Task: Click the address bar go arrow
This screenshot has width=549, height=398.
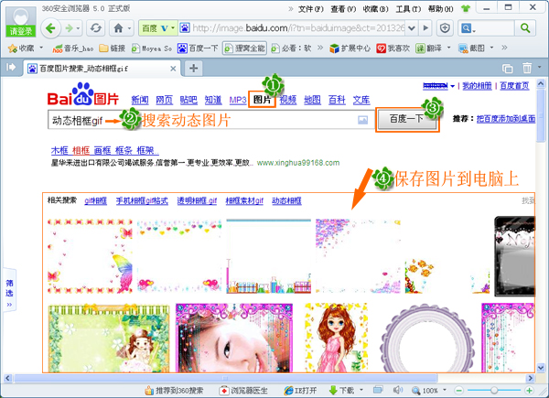Action: [425, 28]
